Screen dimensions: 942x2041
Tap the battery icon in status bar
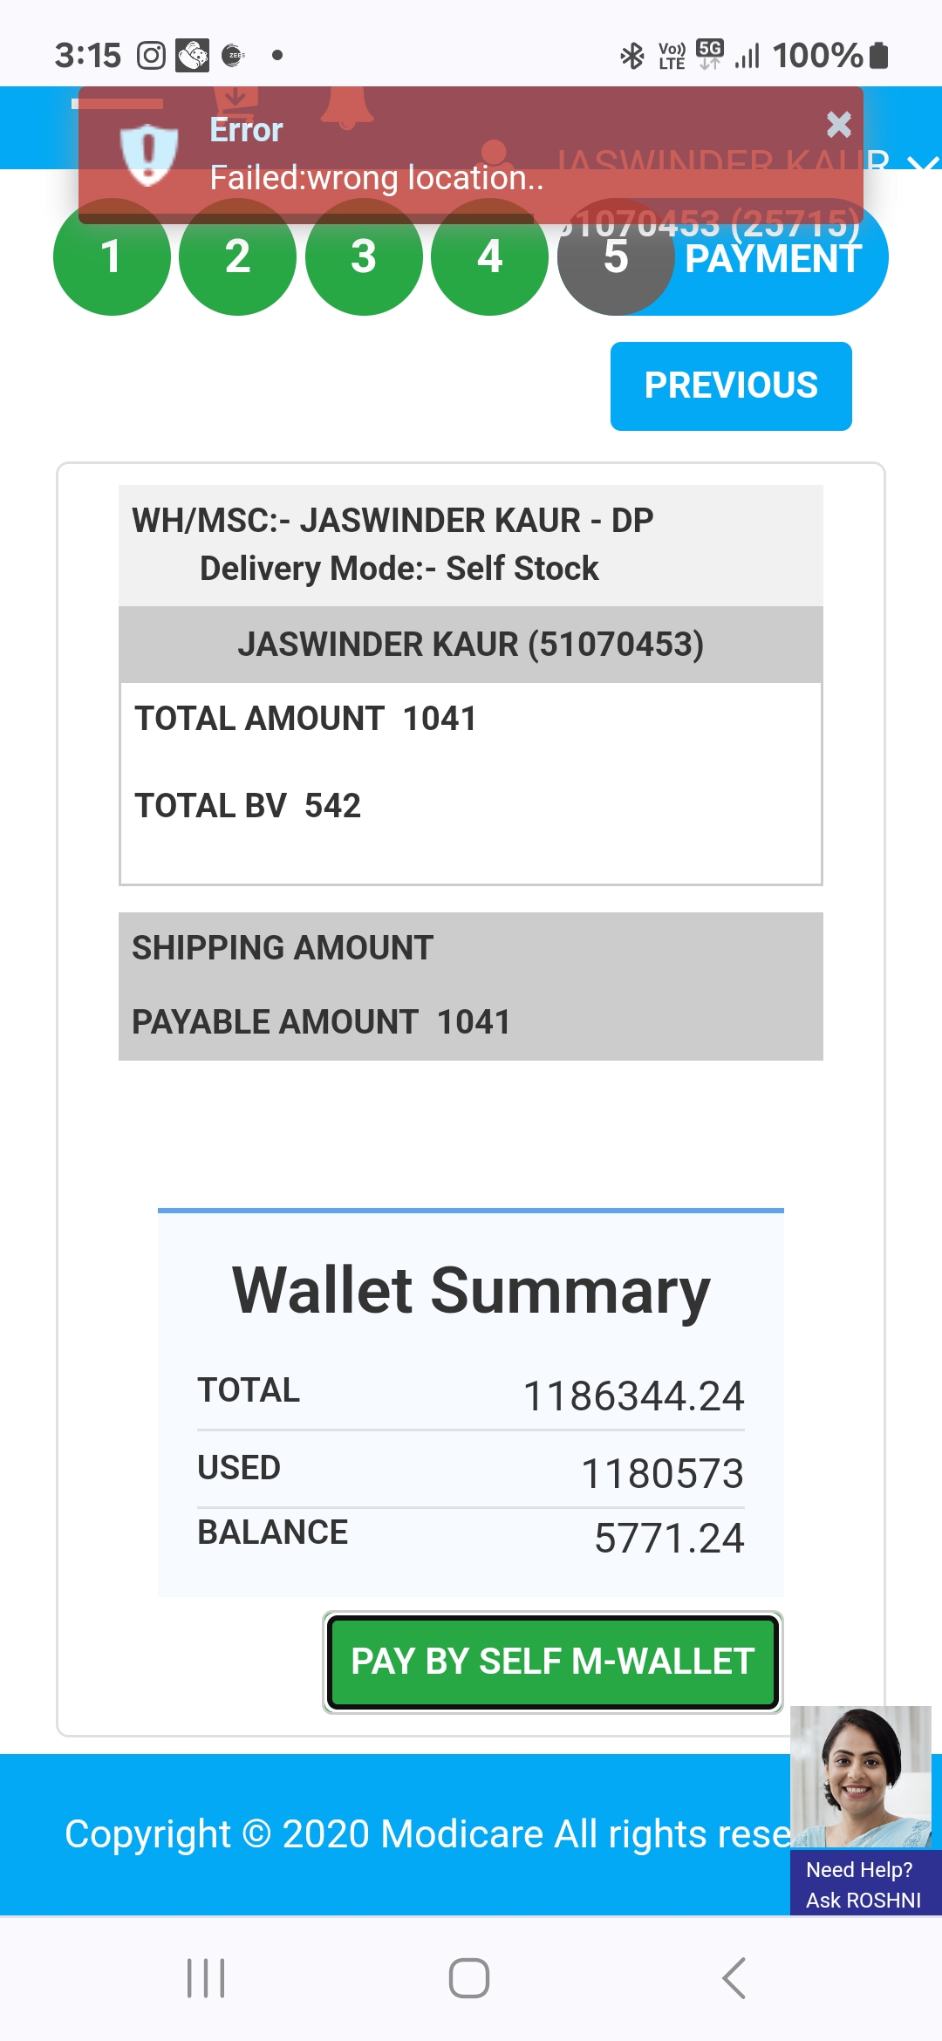pyautogui.click(x=879, y=56)
